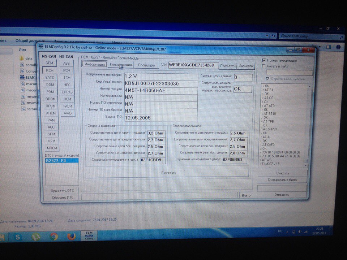Select the SRM module
Screen dimensions: 347x260
coord(52,134)
